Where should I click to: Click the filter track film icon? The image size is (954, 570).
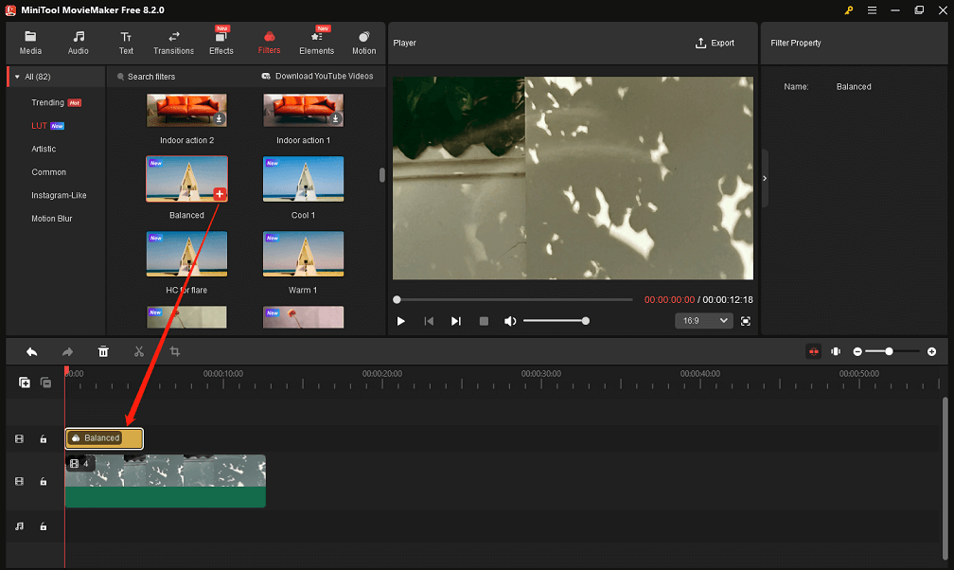coord(20,439)
